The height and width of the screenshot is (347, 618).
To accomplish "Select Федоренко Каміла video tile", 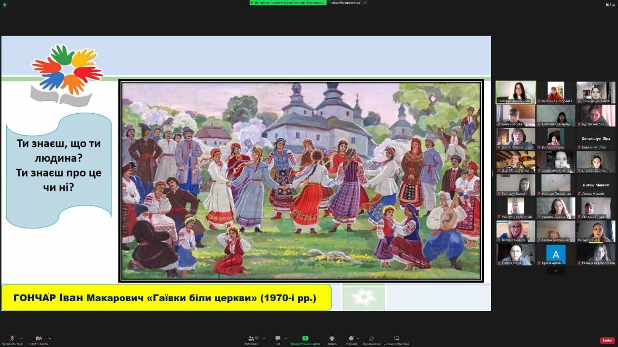I will coord(556,162).
